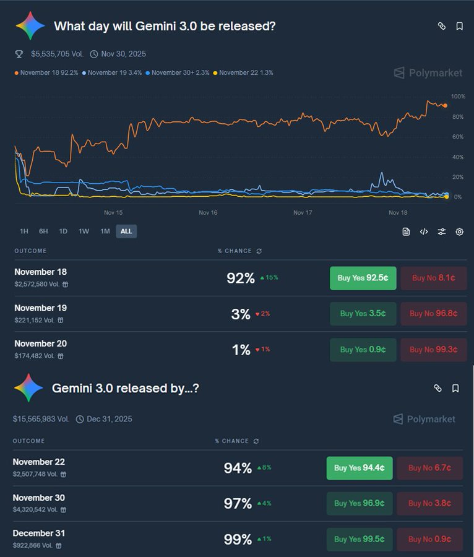Buy Yes at 92.5¢ for November 18
The image size is (474, 557).
coord(363,278)
